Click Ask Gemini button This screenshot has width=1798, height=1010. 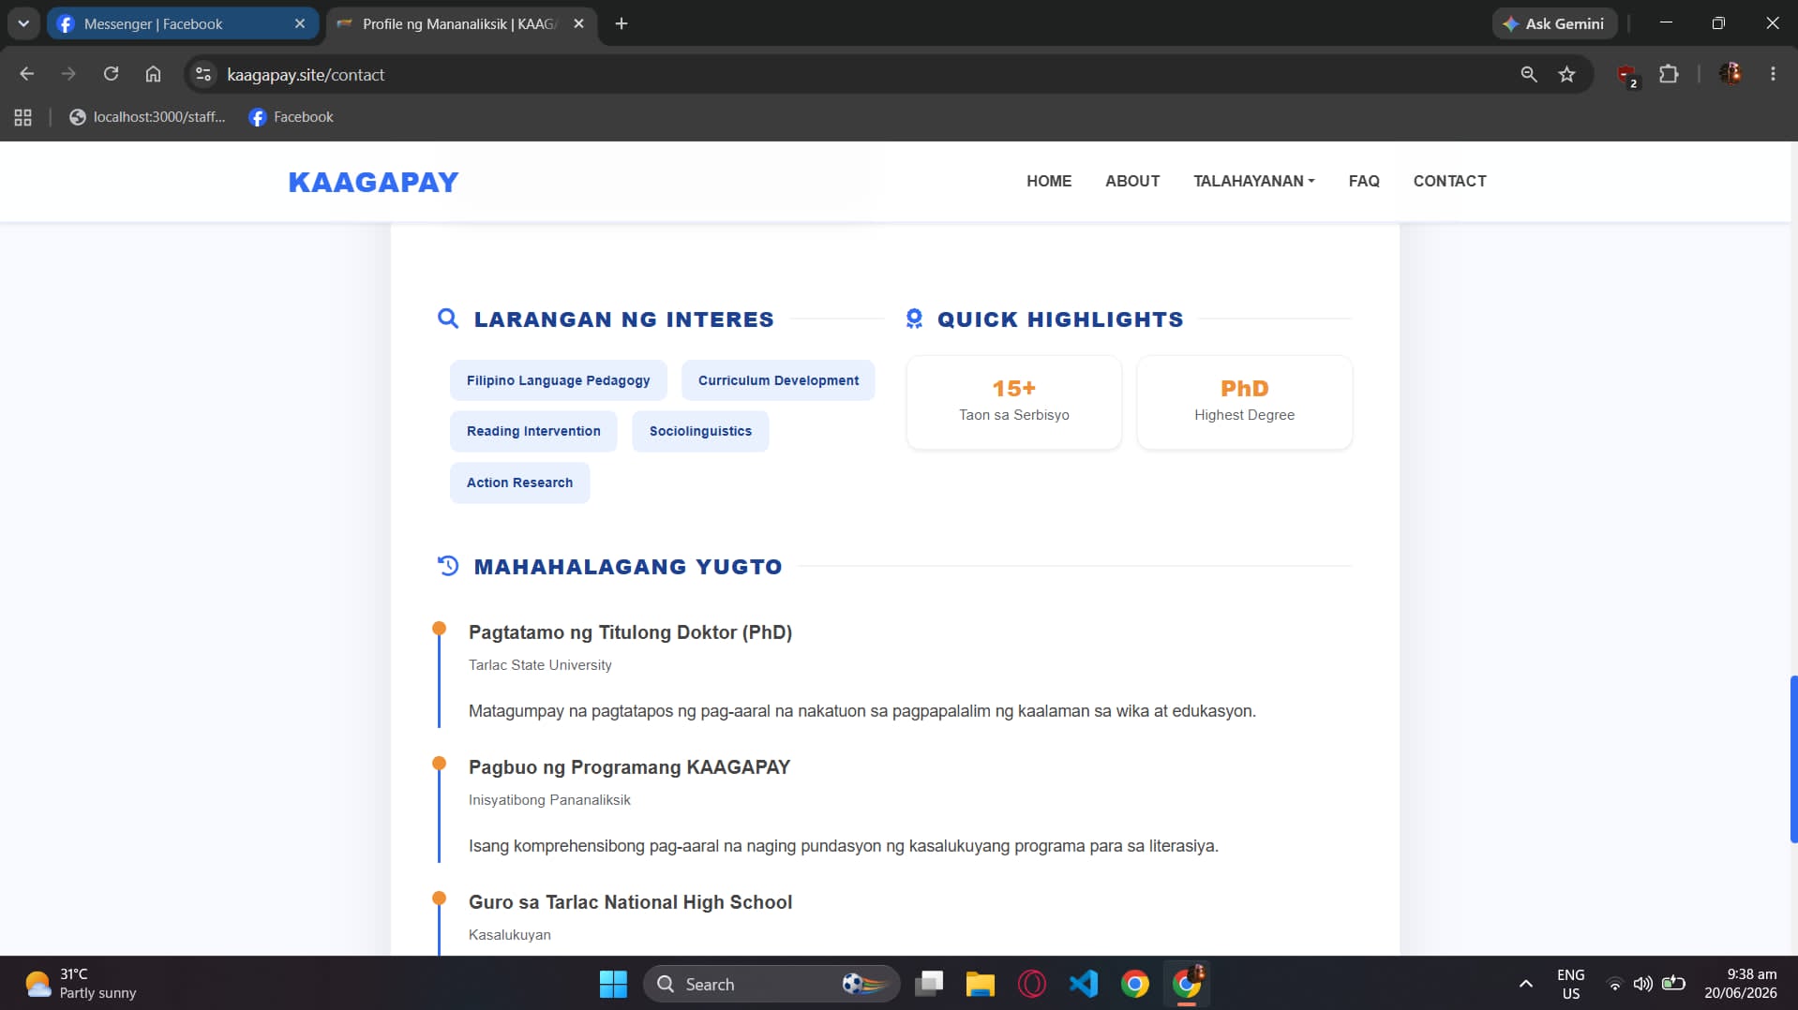point(1554,23)
